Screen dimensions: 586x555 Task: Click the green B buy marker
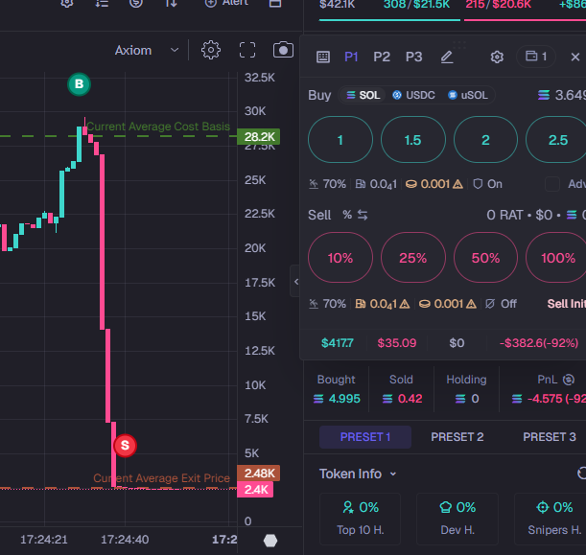(79, 84)
